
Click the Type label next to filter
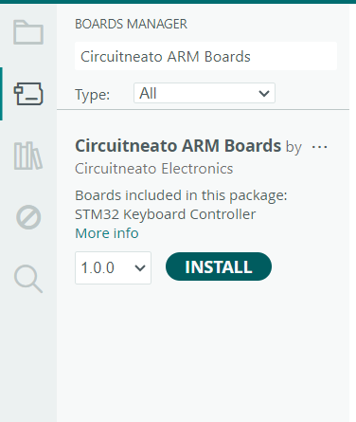click(92, 94)
